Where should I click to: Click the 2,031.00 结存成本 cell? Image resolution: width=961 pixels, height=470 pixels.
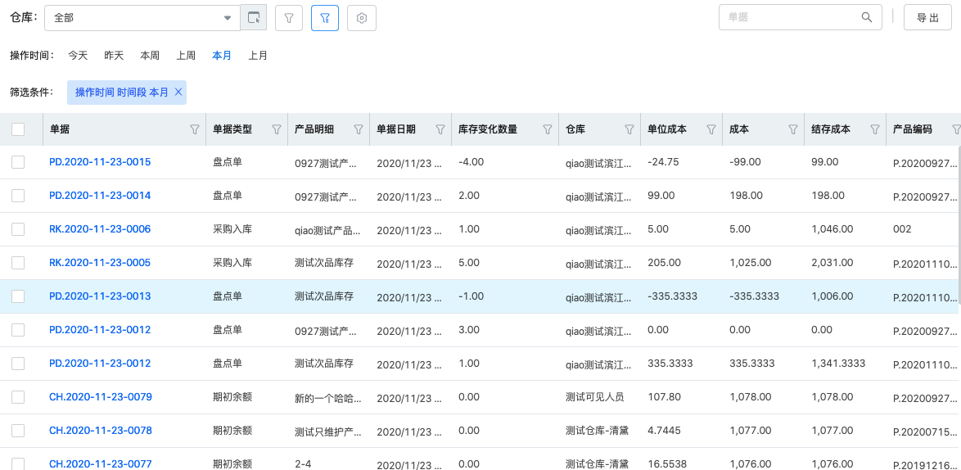pyautogui.click(x=832, y=263)
